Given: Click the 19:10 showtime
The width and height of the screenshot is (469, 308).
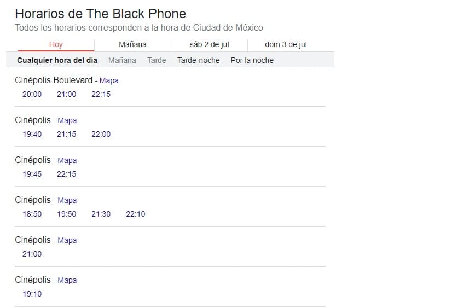Looking at the screenshot, I should click(x=32, y=294).
